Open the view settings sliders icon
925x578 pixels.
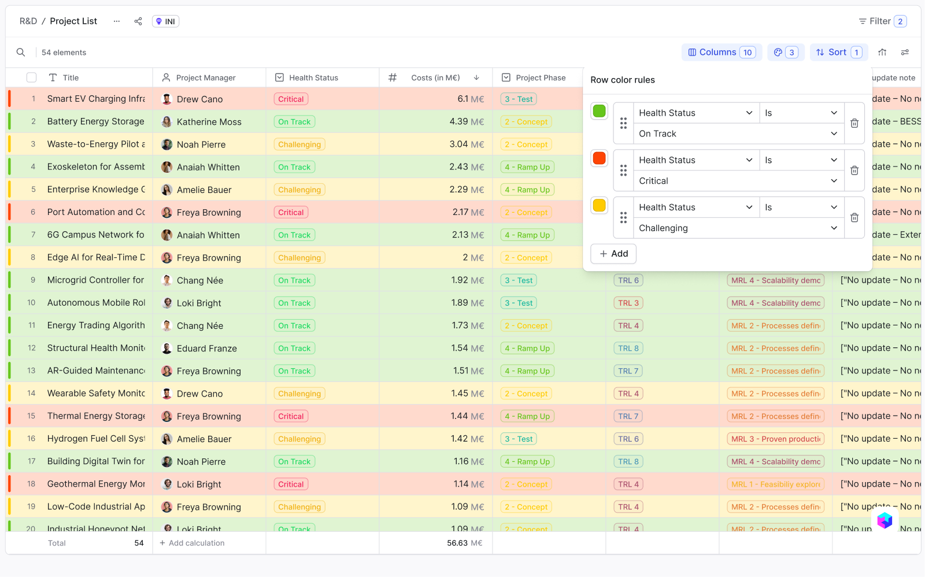coord(905,53)
